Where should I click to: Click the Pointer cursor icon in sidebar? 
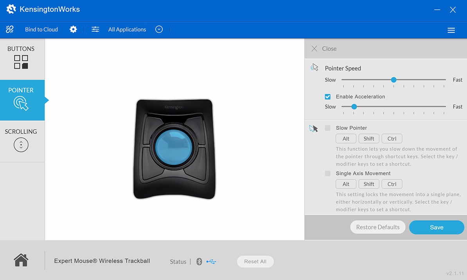pos(21,103)
